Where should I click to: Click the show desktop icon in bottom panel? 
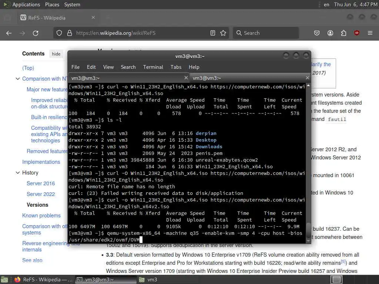4,280
